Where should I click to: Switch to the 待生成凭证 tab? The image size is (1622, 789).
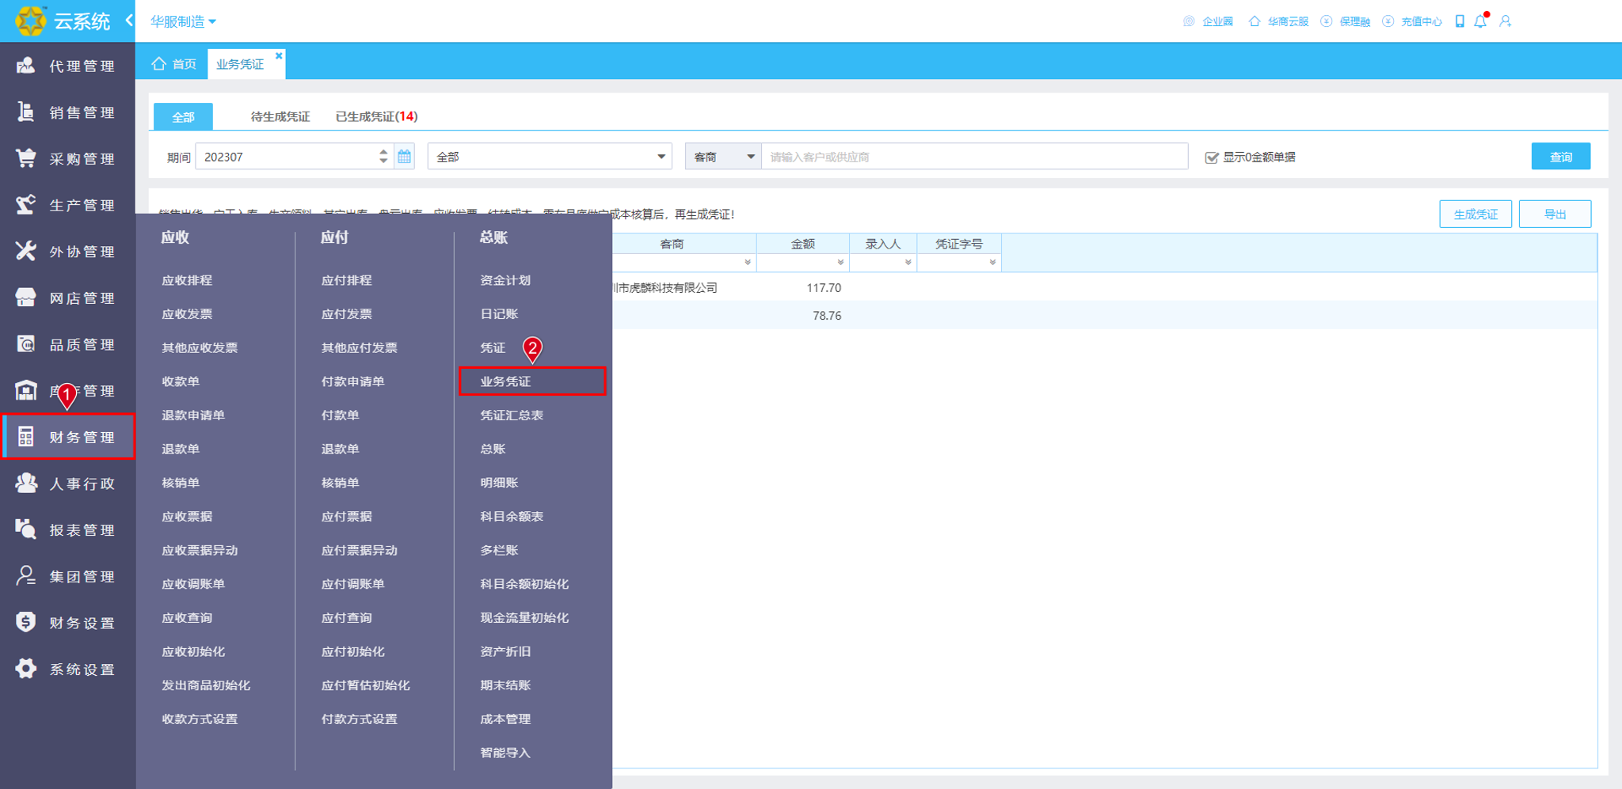pyautogui.click(x=280, y=116)
